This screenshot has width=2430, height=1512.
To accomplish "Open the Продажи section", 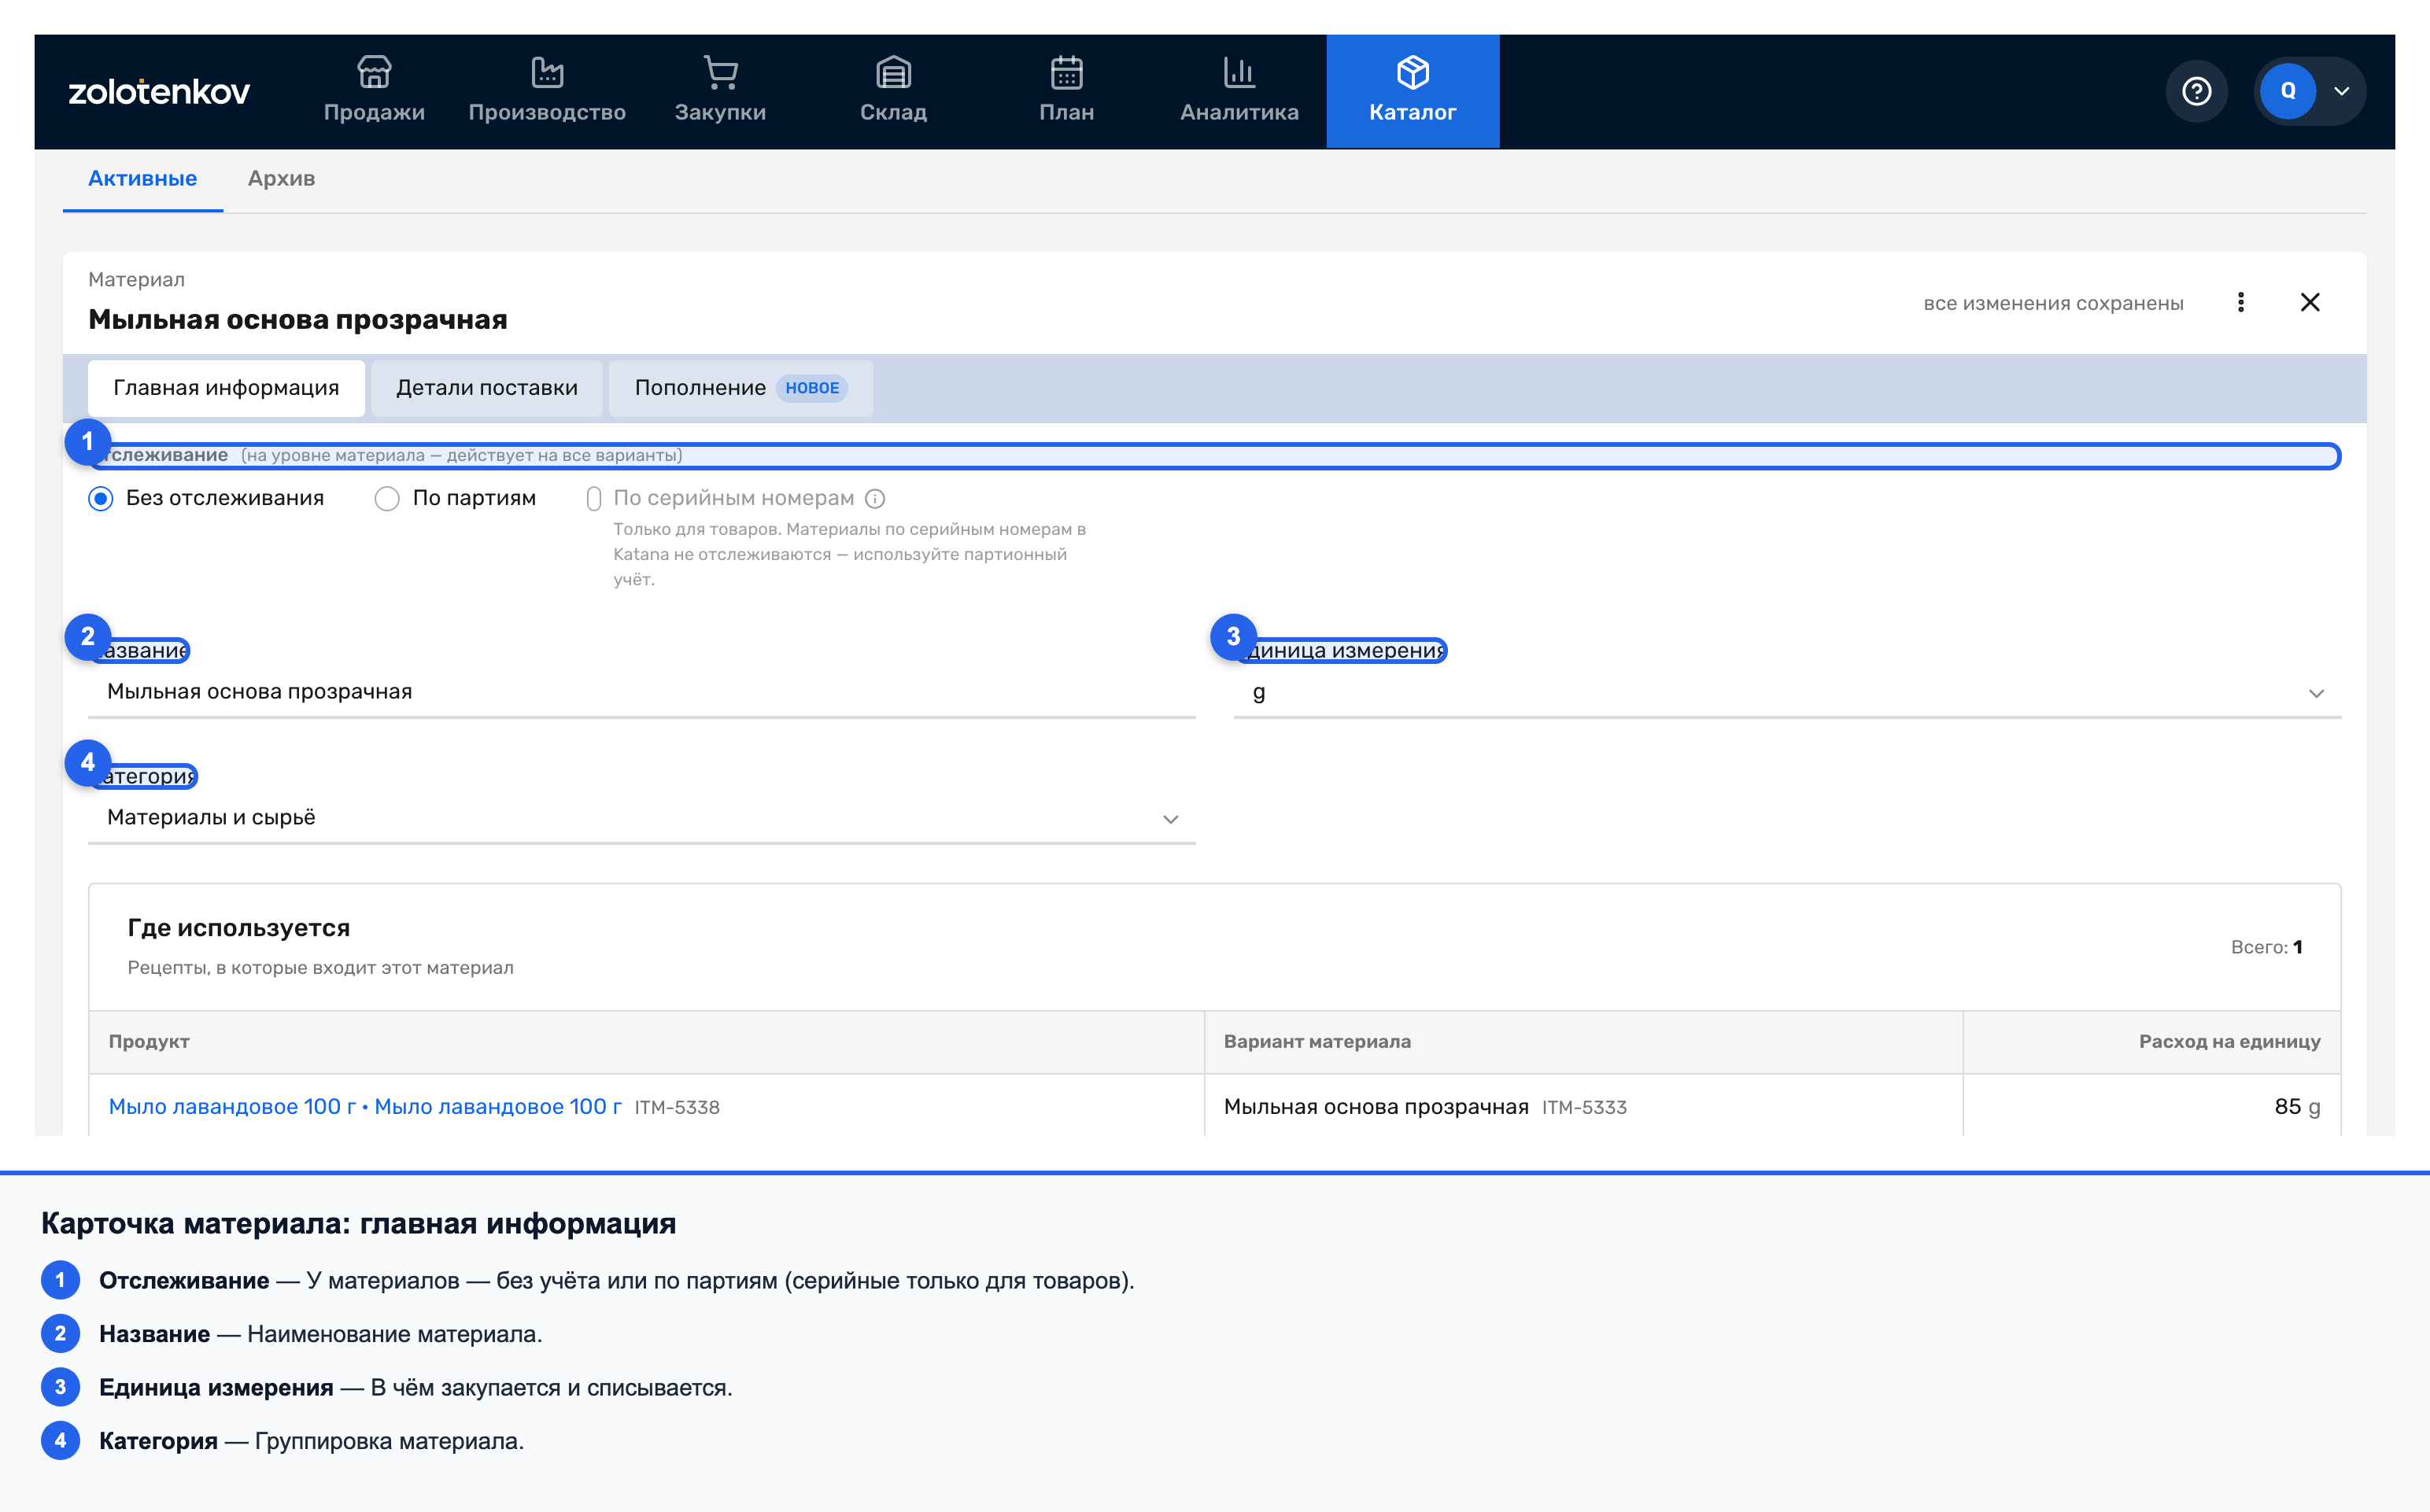I will tap(374, 91).
